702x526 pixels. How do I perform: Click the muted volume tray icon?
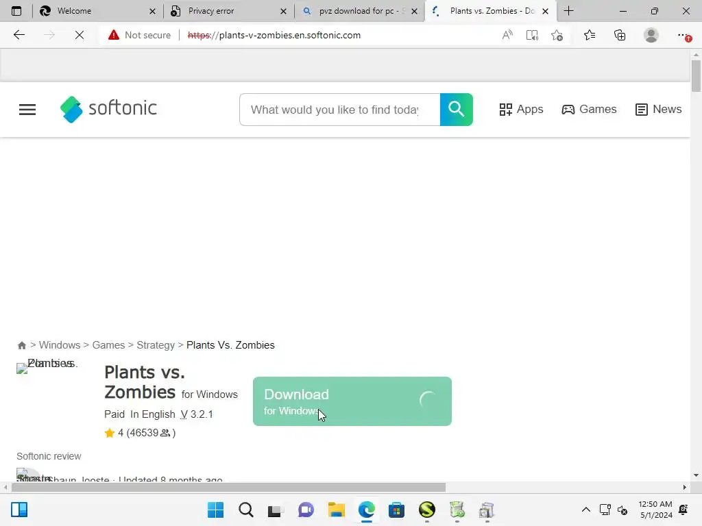(x=622, y=510)
